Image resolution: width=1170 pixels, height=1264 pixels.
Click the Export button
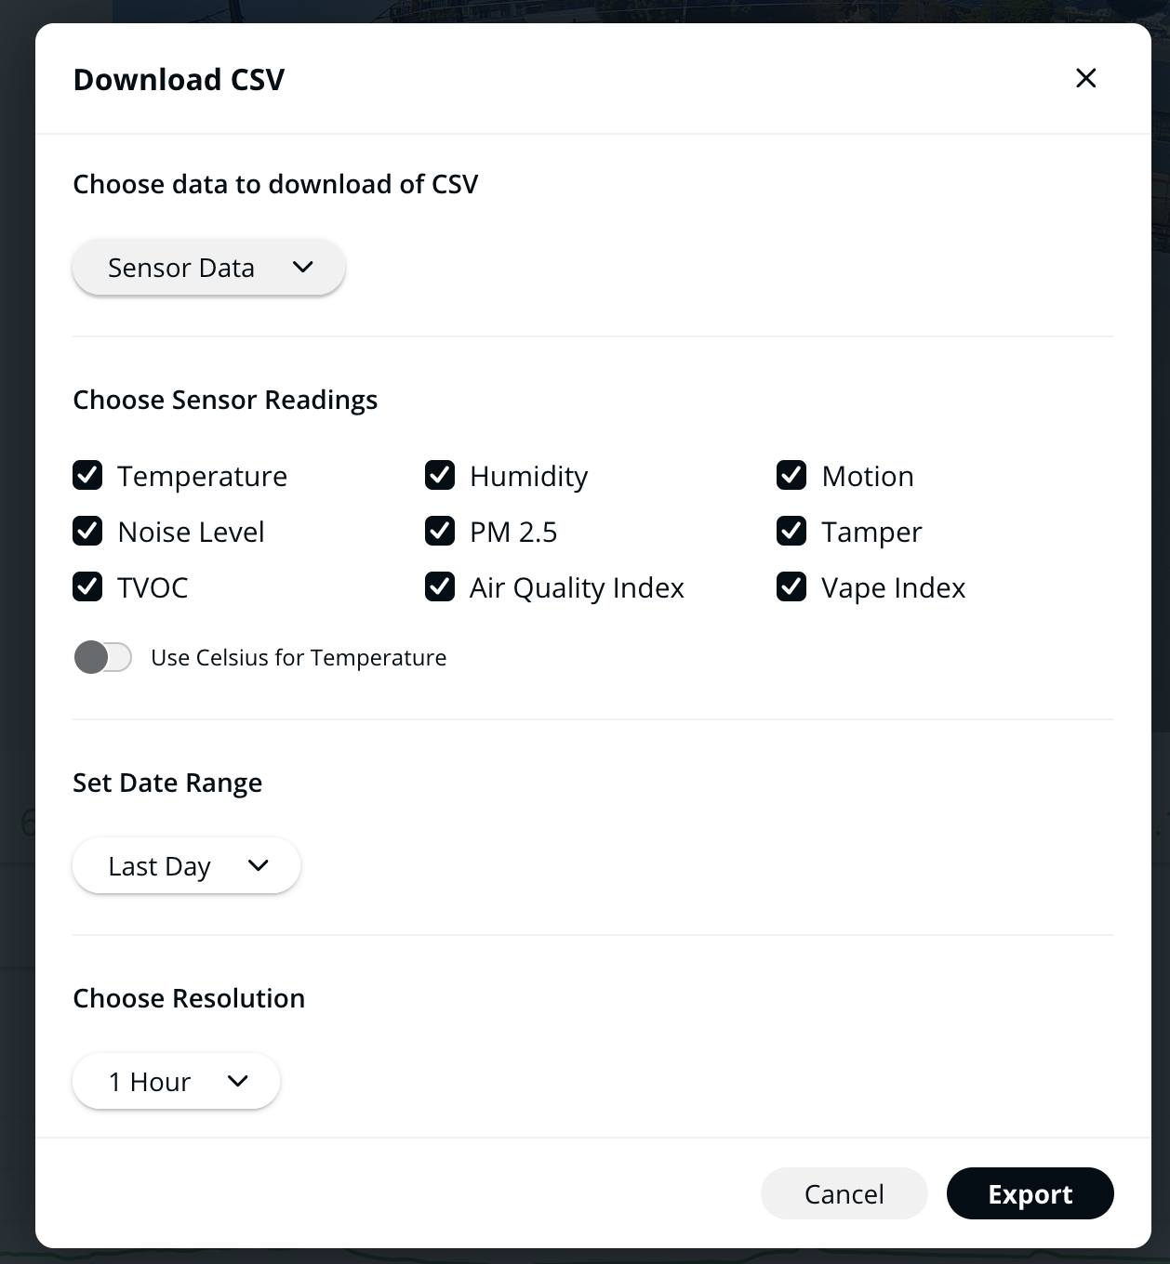pyautogui.click(x=1030, y=1193)
